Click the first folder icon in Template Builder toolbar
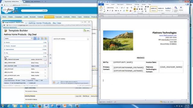Viewport: 193px width, 108px height. [42, 38]
